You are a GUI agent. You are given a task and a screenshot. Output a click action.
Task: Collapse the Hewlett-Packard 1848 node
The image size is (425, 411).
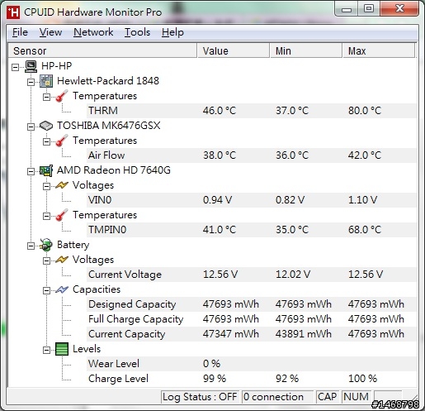(x=31, y=82)
